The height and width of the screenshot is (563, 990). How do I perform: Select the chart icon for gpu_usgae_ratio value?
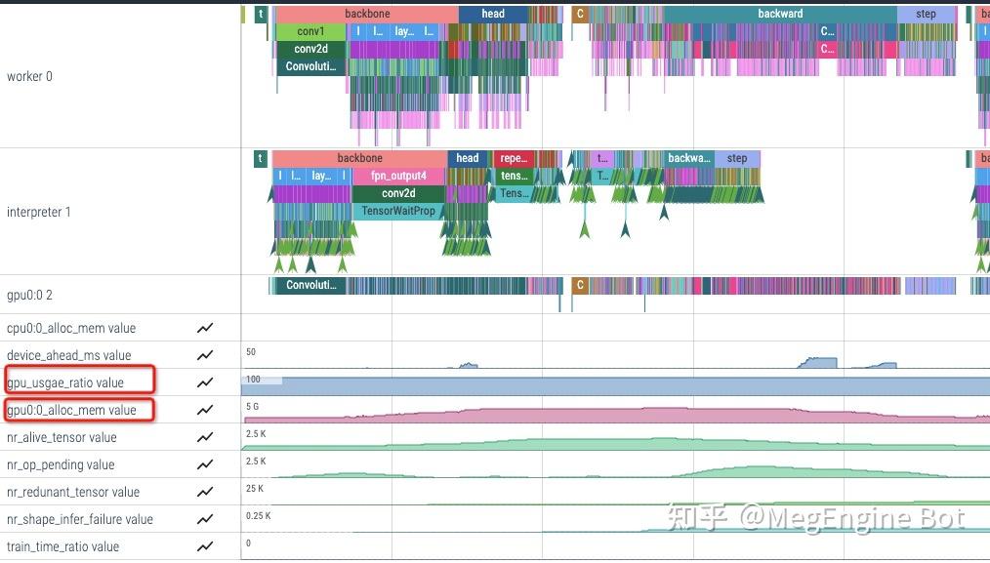(x=205, y=382)
